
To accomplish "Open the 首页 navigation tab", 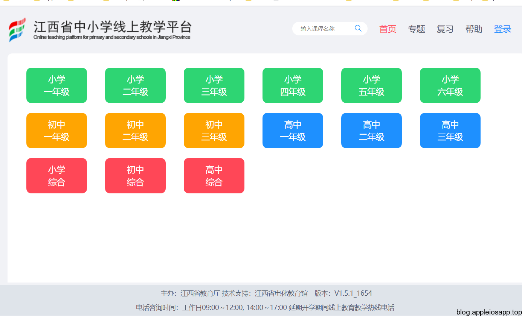I will [x=388, y=29].
